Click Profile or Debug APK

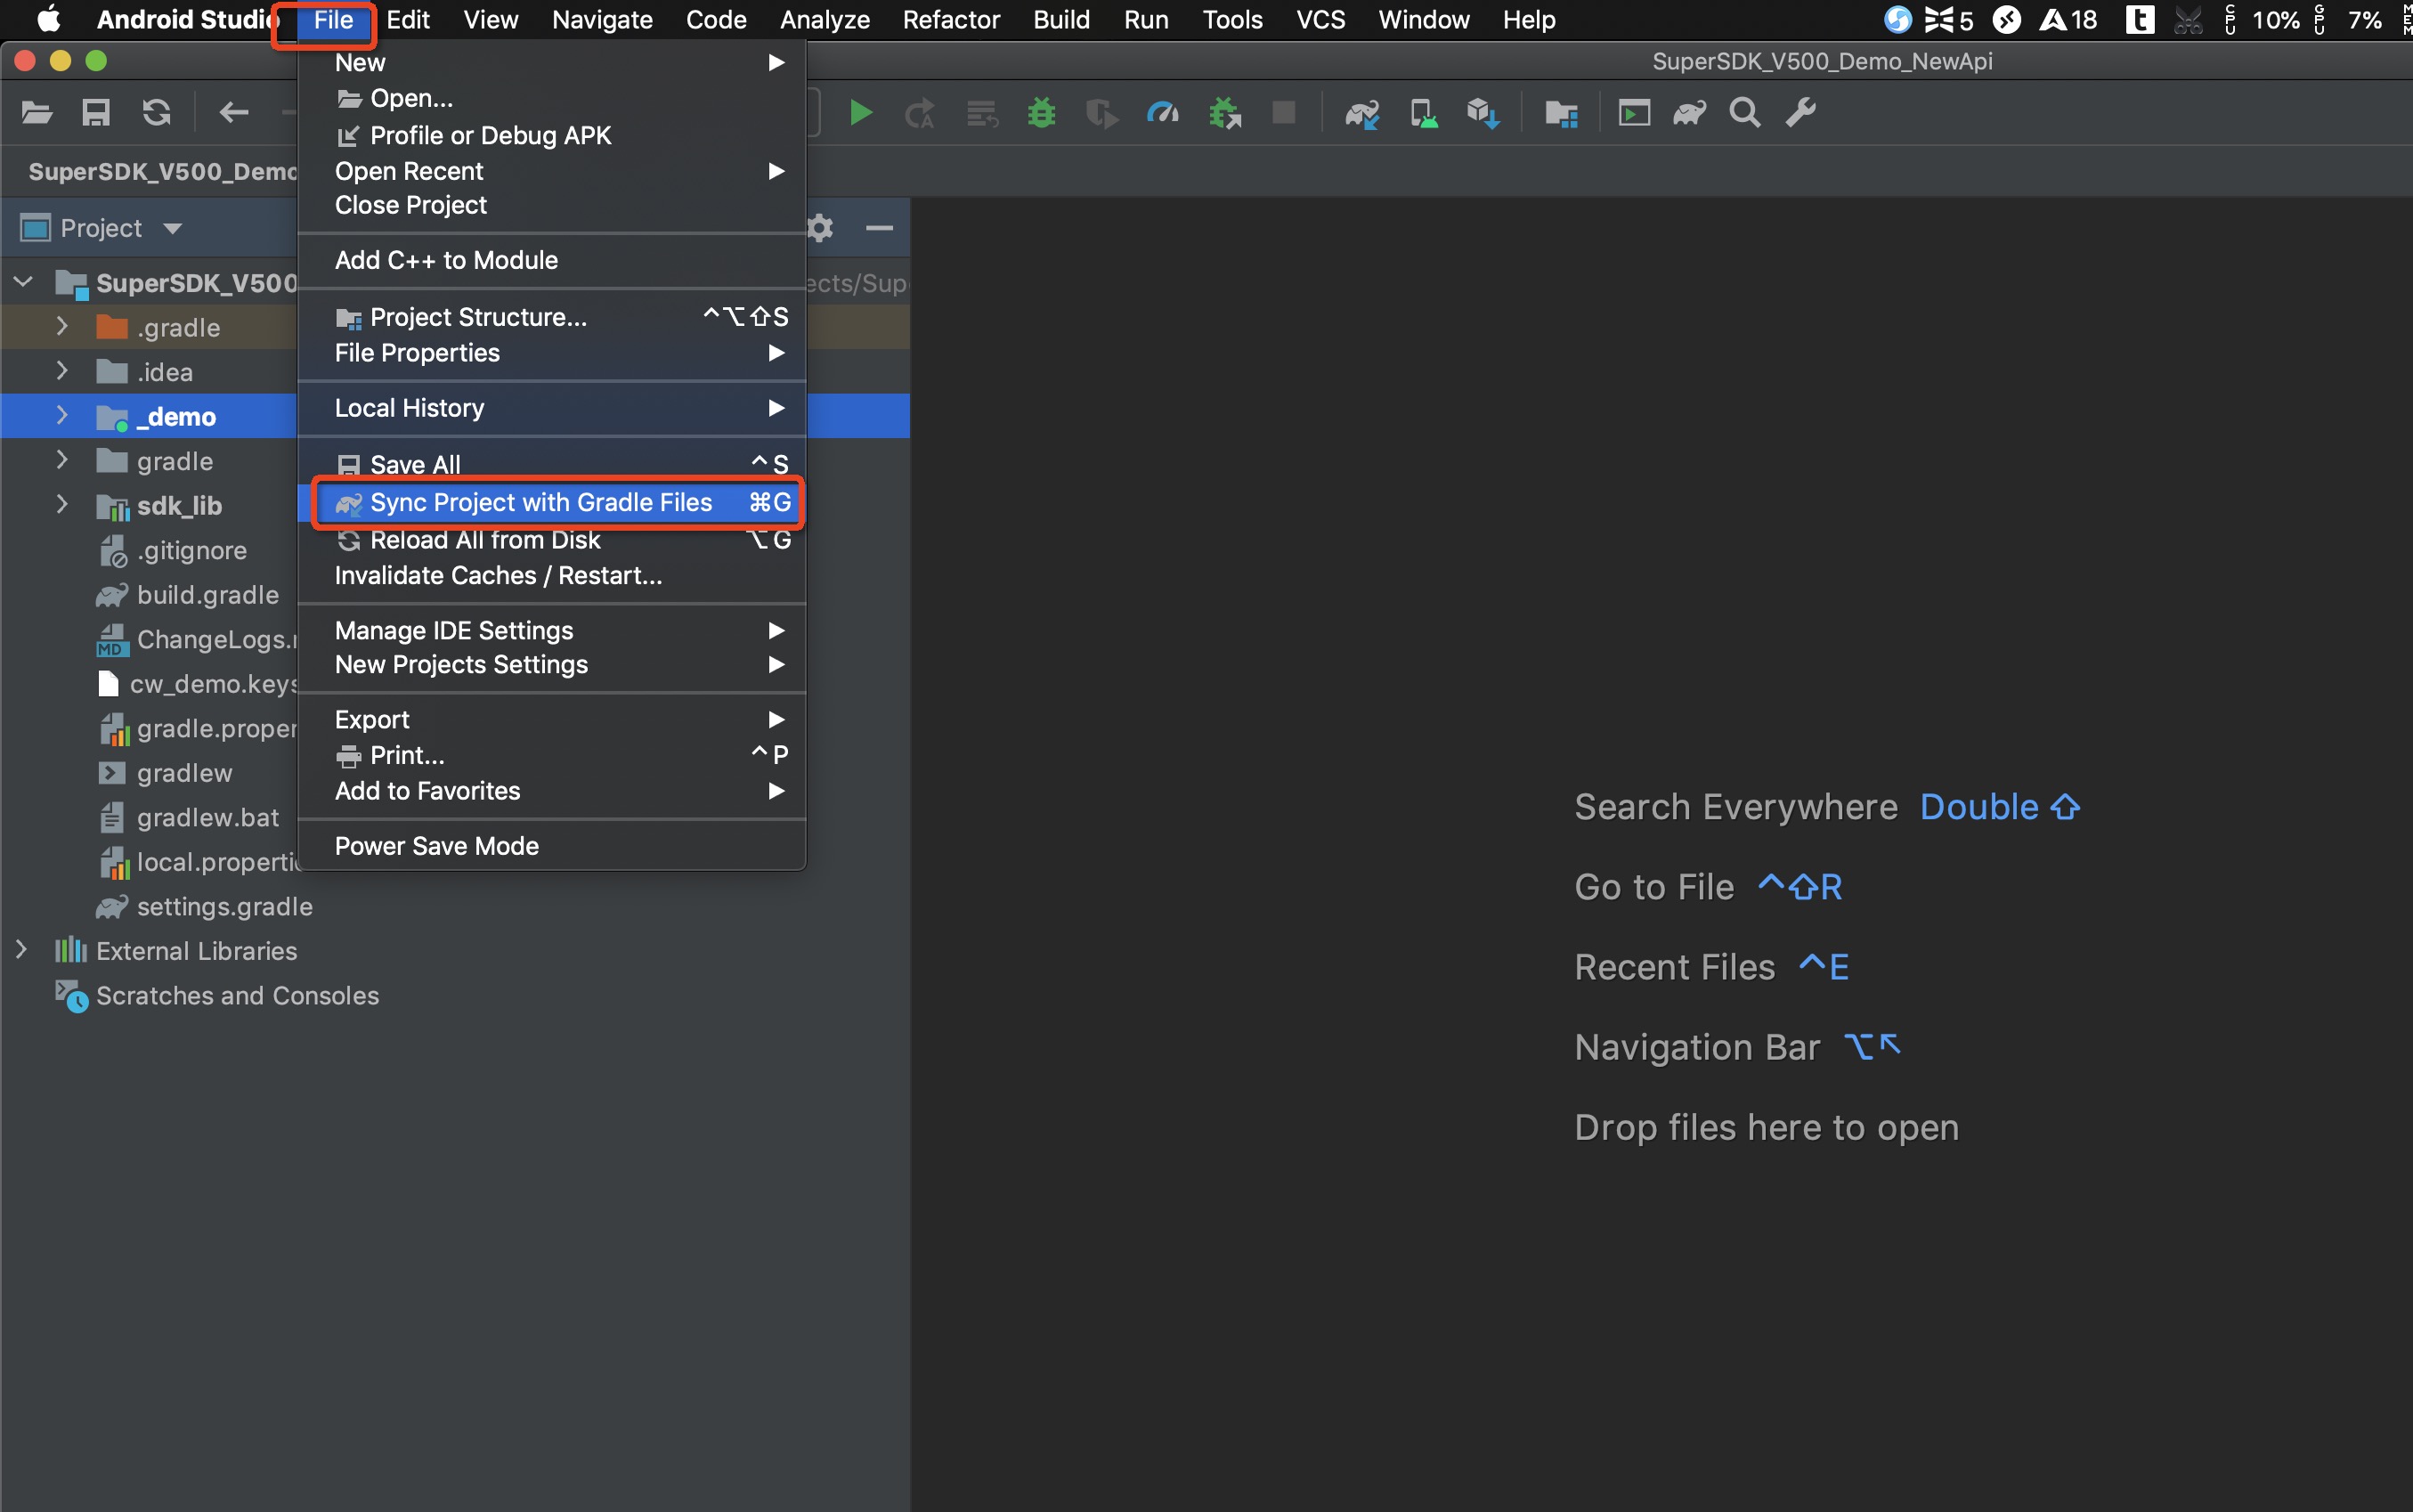(x=552, y=135)
